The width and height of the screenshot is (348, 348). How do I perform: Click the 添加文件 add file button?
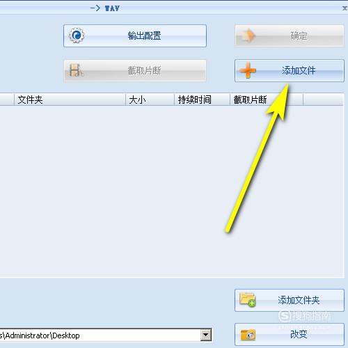(x=289, y=70)
